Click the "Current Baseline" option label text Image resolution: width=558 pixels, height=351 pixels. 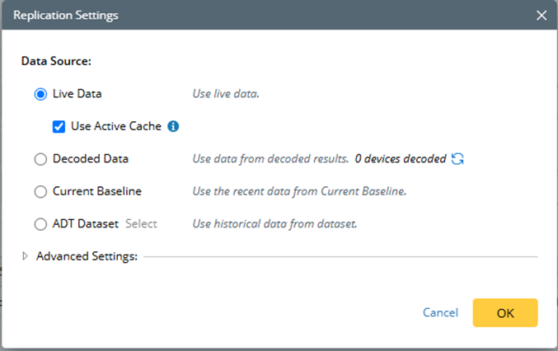click(97, 191)
